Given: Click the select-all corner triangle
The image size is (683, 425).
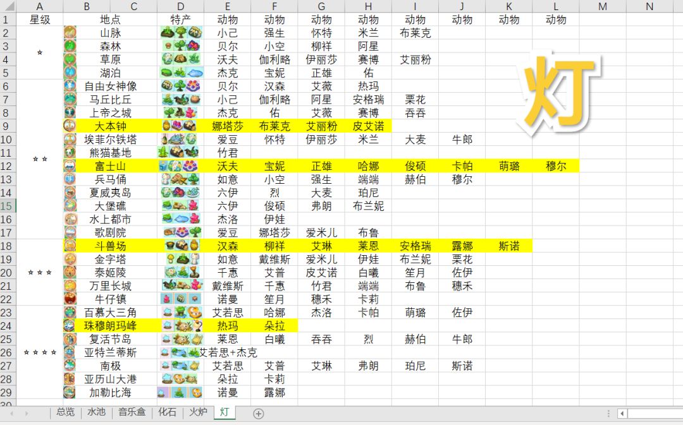Looking at the screenshot, I should [x=8, y=6].
